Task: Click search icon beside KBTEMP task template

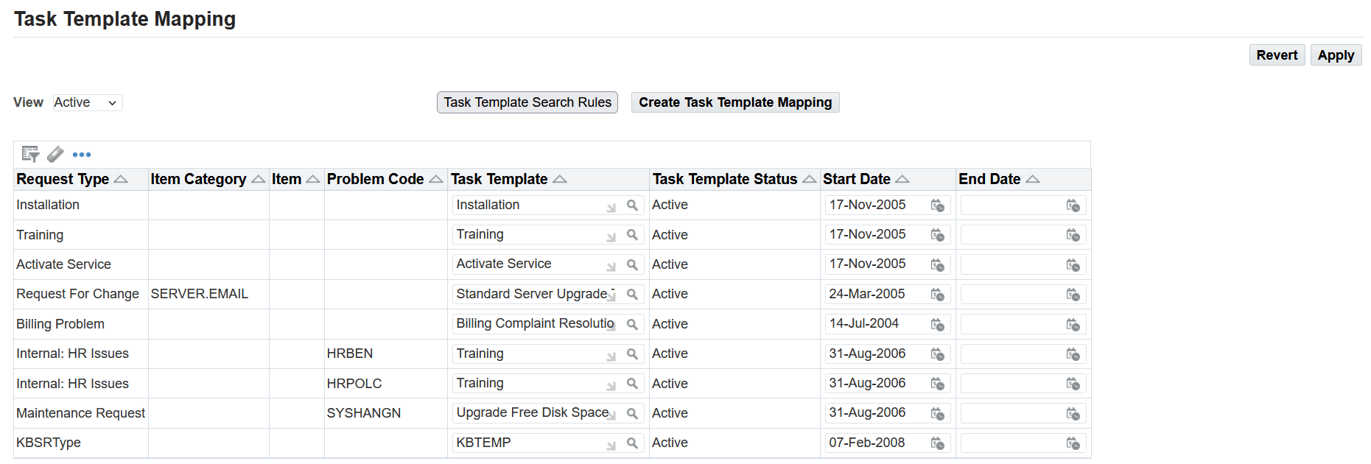Action: click(x=632, y=443)
